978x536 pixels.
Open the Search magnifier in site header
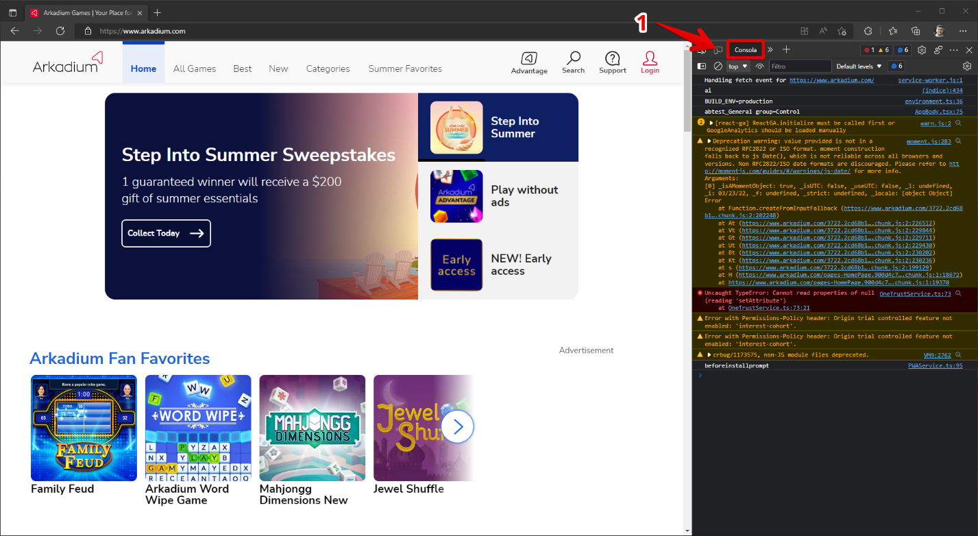pyautogui.click(x=573, y=58)
